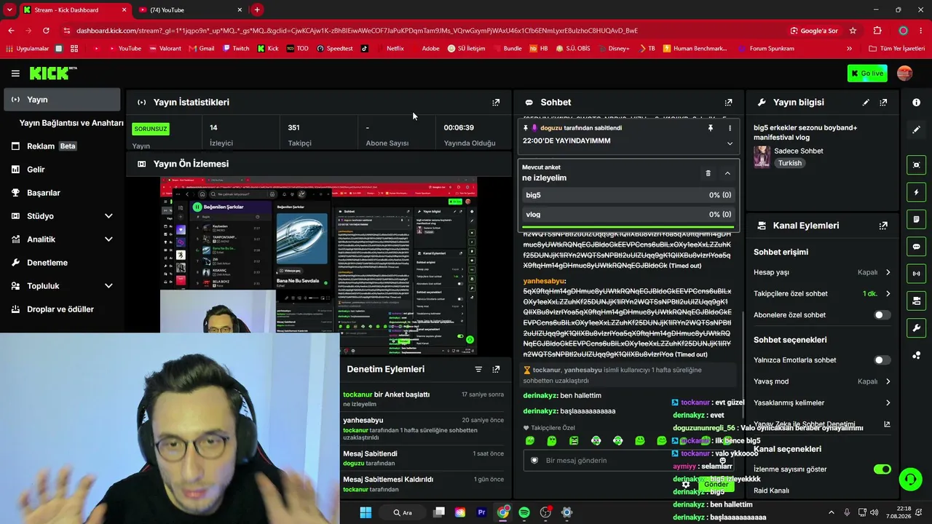Open the Speedtest bookmark
The height and width of the screenshot is (524, 932).
pyautogui.click(x=335, y=49)
